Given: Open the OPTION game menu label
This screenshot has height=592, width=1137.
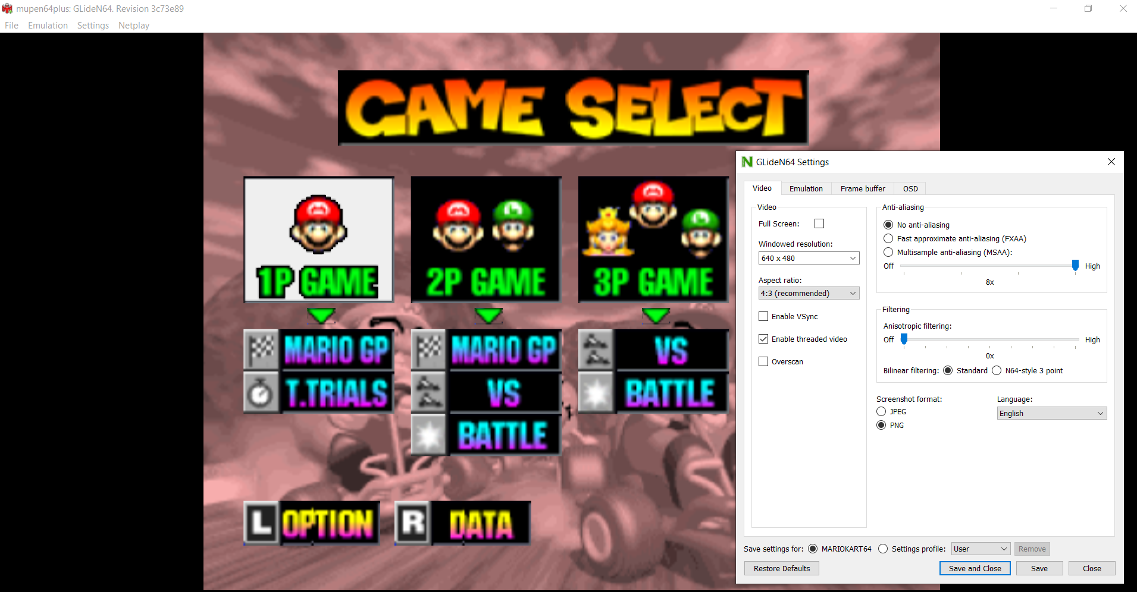Looking at the screenshot, I should click(329, 523).
